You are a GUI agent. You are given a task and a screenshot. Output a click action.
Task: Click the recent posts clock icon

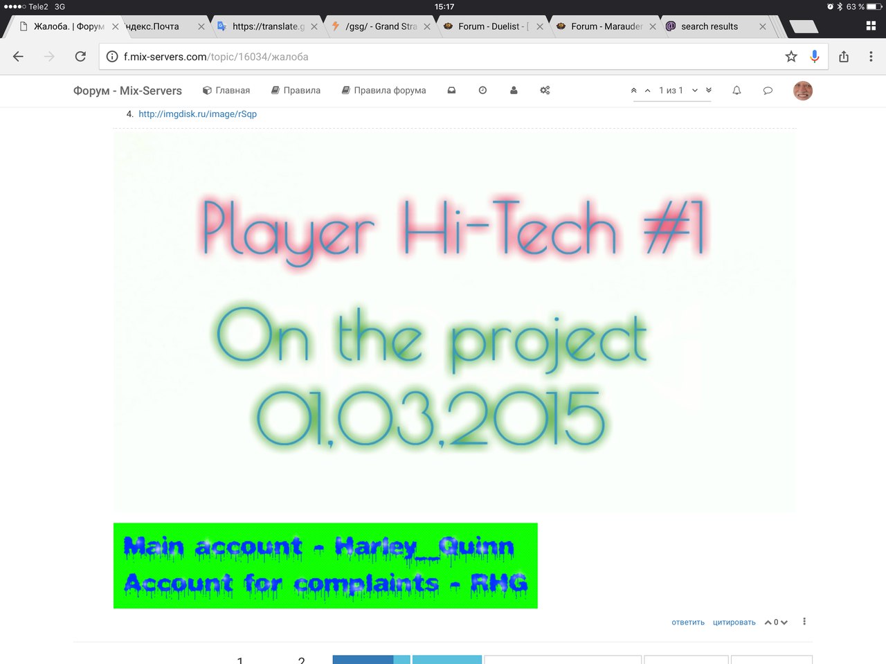click(482, 91)
